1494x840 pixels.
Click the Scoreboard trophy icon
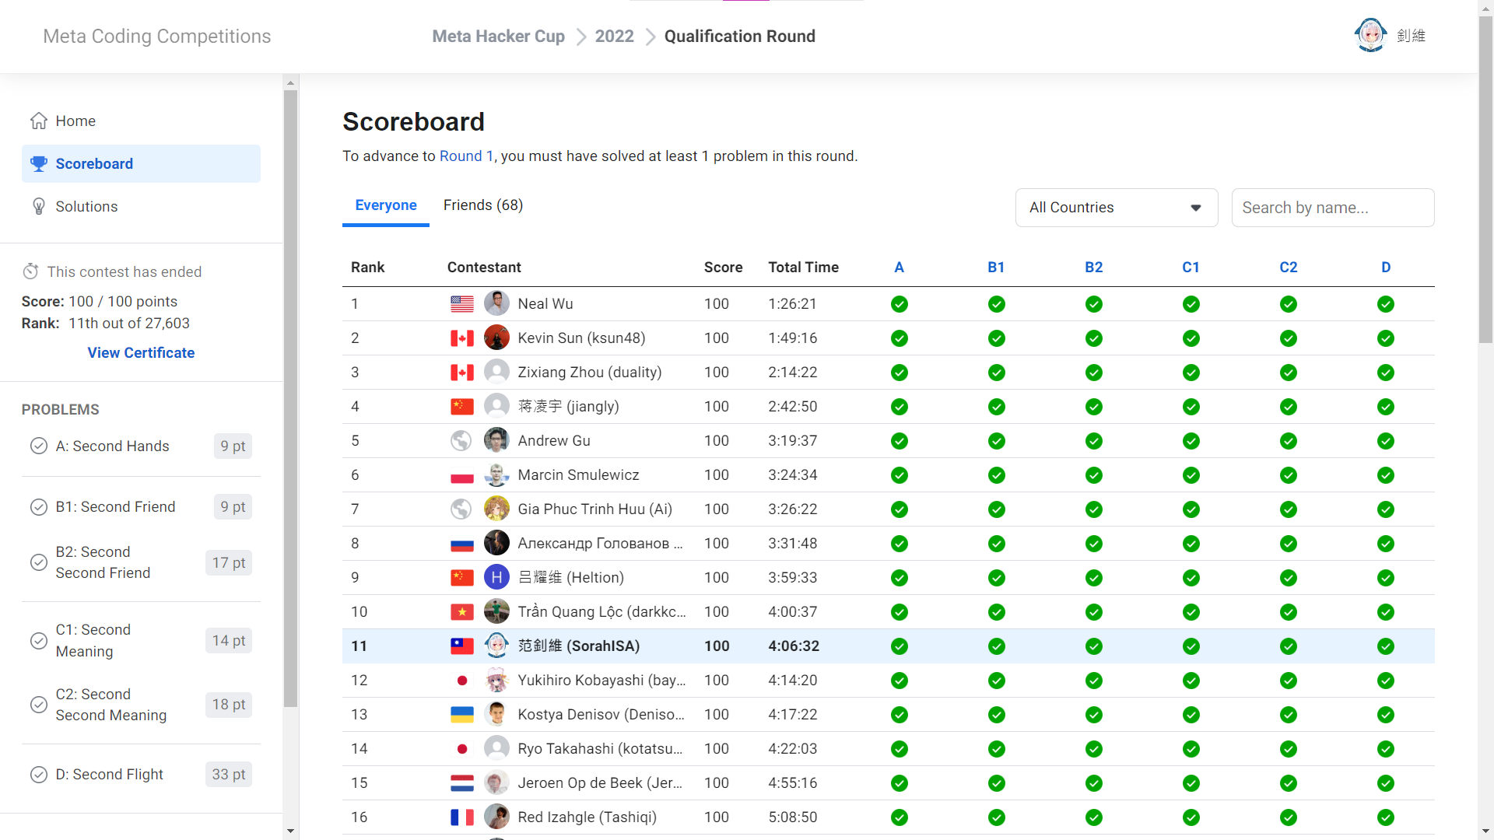click(x=39, y=164)
